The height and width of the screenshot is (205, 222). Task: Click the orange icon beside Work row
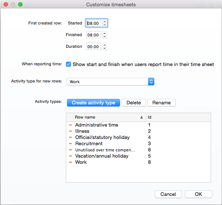pyautogui.click(x=70, y=162)
